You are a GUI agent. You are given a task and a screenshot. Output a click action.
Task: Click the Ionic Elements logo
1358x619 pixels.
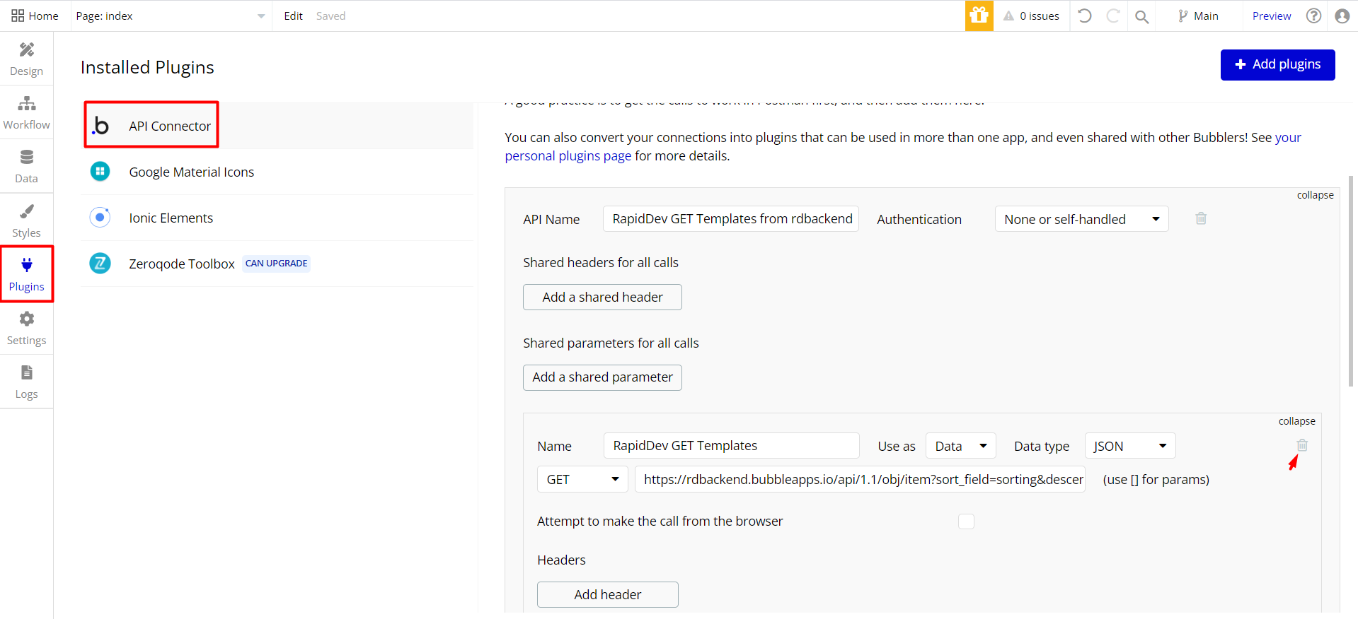(x=100, y=218)
